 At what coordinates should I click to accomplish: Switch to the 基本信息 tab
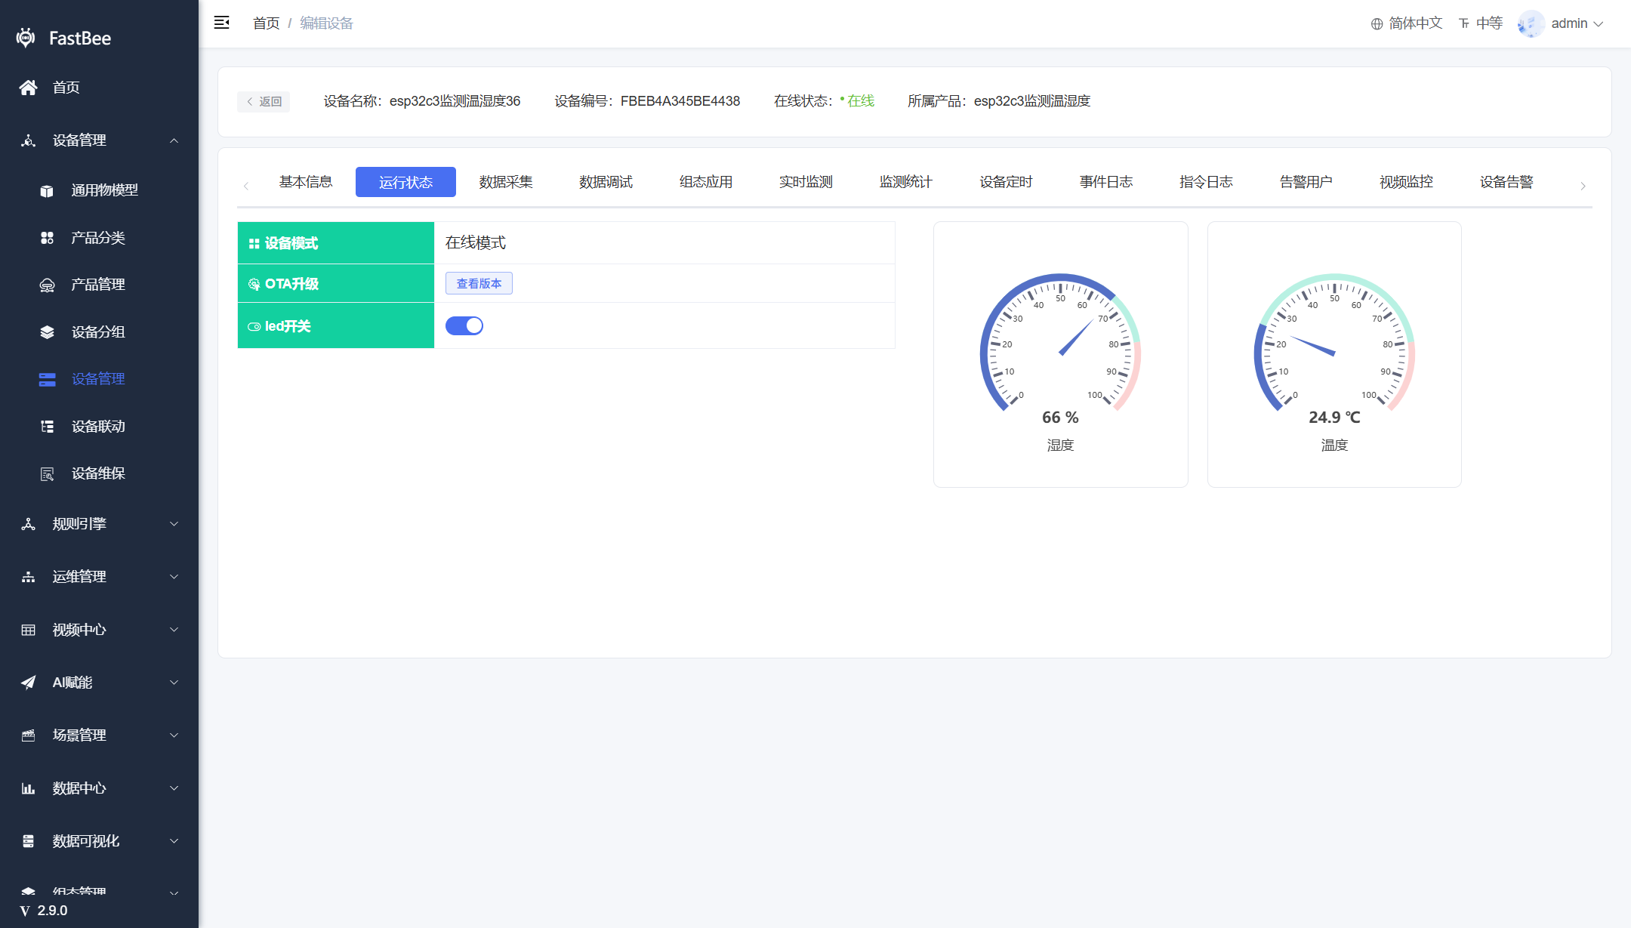coord(306,182)
